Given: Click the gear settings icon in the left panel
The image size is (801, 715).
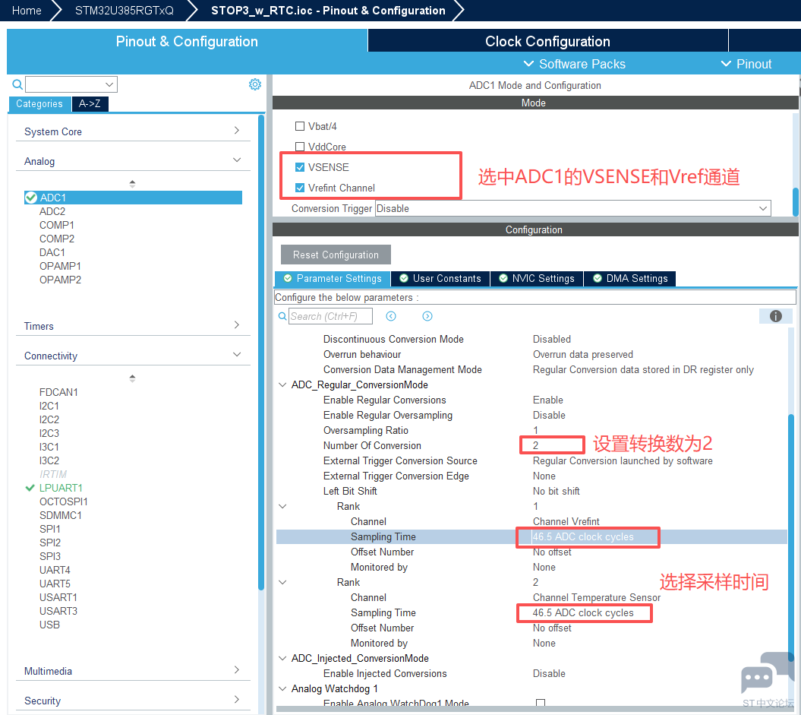Looking at the screenshot, I should click(x=255, y=84).
